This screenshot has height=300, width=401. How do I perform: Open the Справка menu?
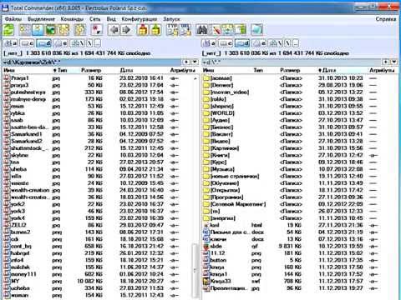pos(385,19)
